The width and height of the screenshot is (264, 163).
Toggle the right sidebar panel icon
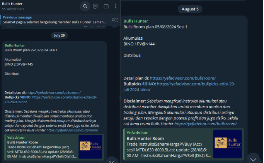(106, 7)
